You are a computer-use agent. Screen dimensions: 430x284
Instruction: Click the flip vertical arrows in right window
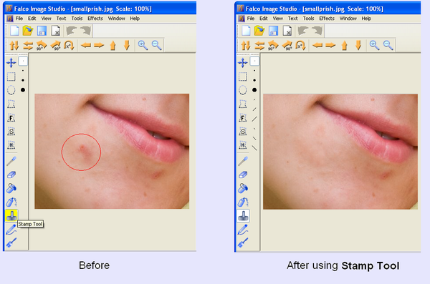[x=245, y=45]
